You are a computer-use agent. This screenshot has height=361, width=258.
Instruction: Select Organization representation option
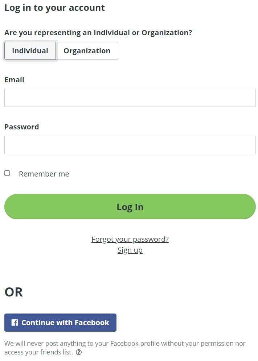coord(87,51)
